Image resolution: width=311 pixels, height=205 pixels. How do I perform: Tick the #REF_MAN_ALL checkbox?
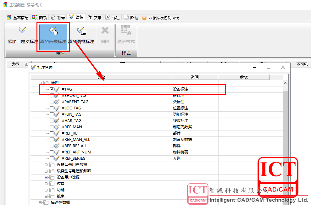[x=52, y=140]
